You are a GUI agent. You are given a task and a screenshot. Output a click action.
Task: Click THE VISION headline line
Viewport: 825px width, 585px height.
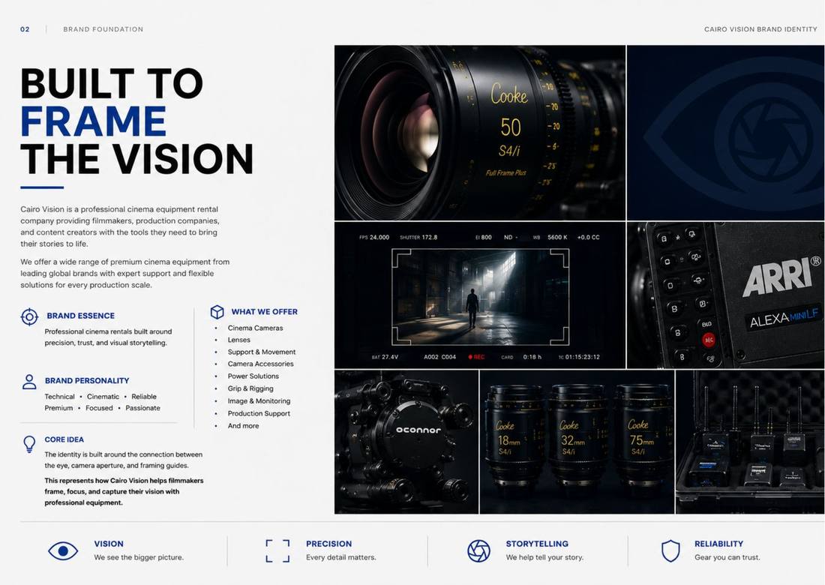point(136,159)
